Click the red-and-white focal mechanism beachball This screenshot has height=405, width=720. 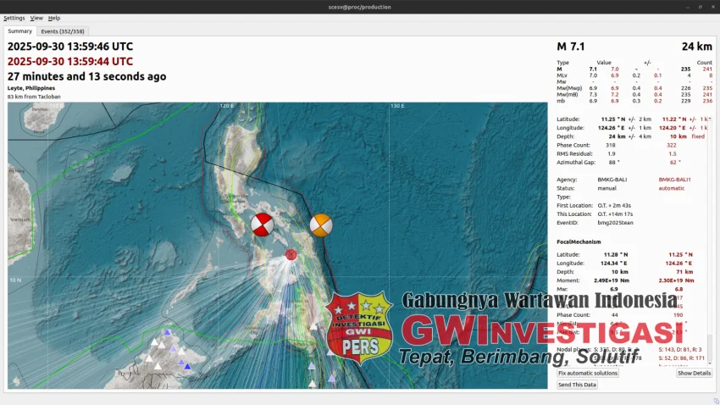(x=263, y=225)
